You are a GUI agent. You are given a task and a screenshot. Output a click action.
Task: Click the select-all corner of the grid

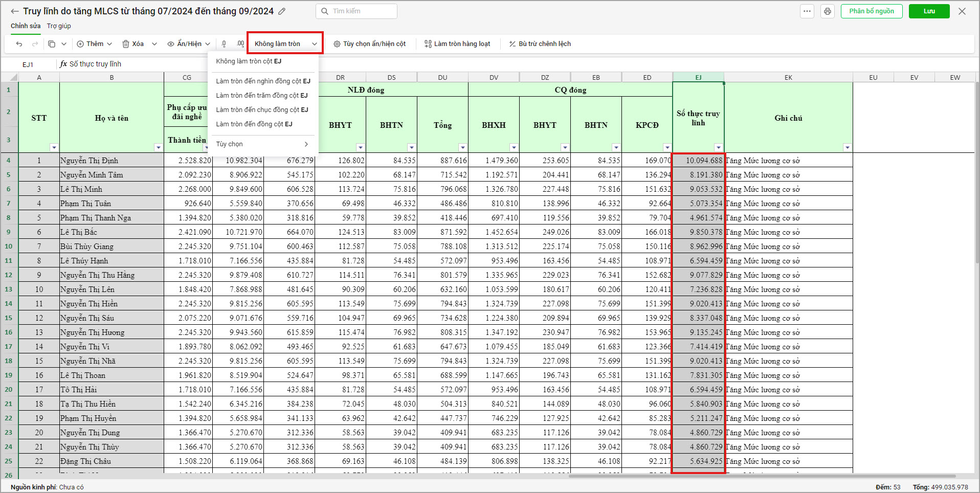(10, 77)
